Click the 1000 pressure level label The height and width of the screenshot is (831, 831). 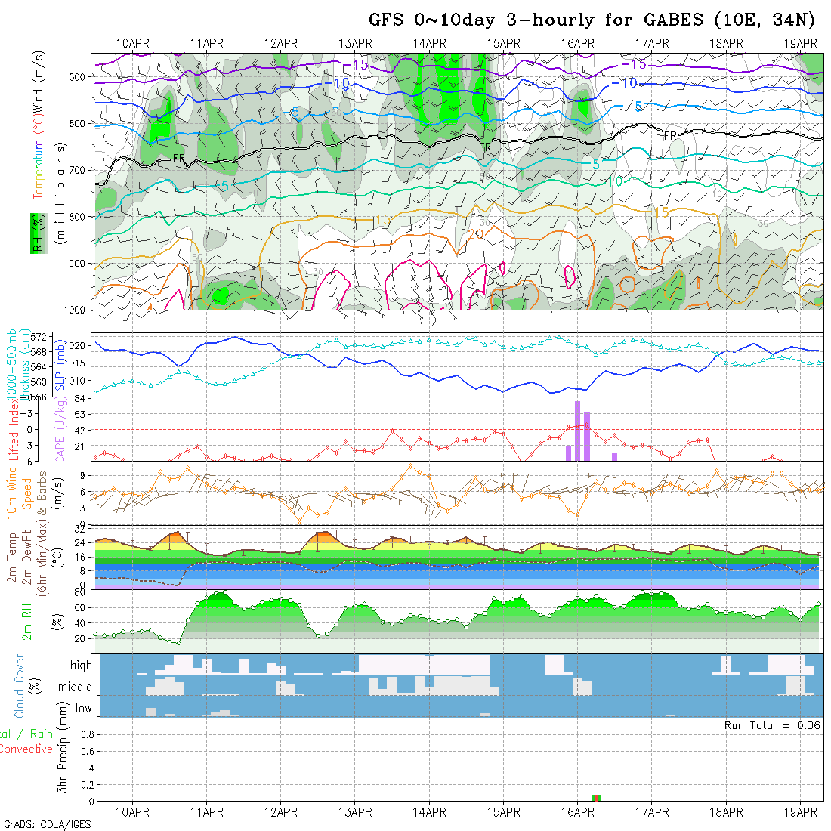(x=75, y=310)
